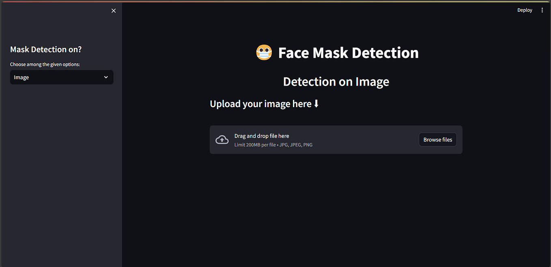Image resolution: width=551 pixels, height=267 pixels.
Task: Click Deploy in the top menu area
Action: tap(524, 10)
